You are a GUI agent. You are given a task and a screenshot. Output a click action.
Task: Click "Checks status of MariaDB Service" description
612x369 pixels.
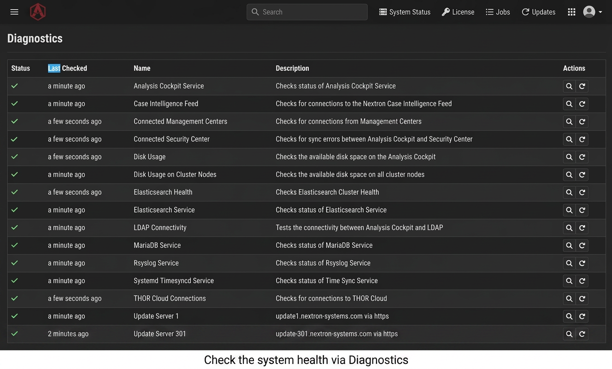324,245
